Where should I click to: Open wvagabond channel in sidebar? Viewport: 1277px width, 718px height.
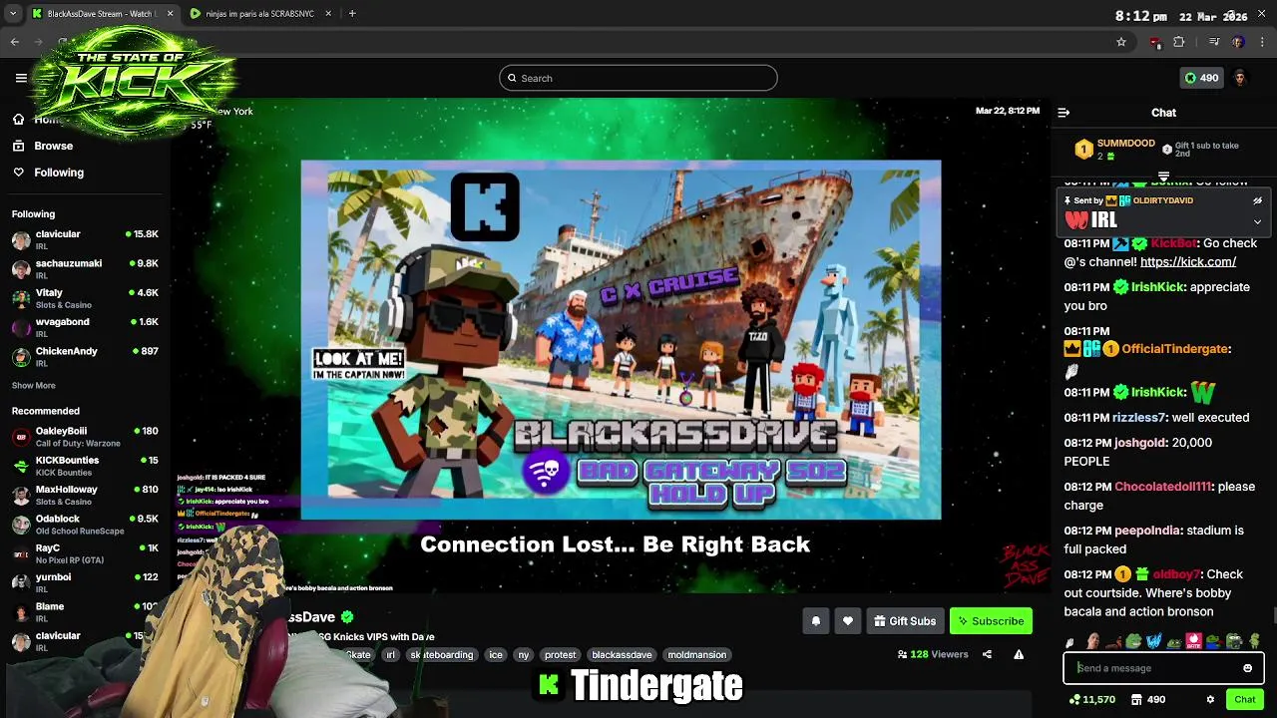pos(85,327)
